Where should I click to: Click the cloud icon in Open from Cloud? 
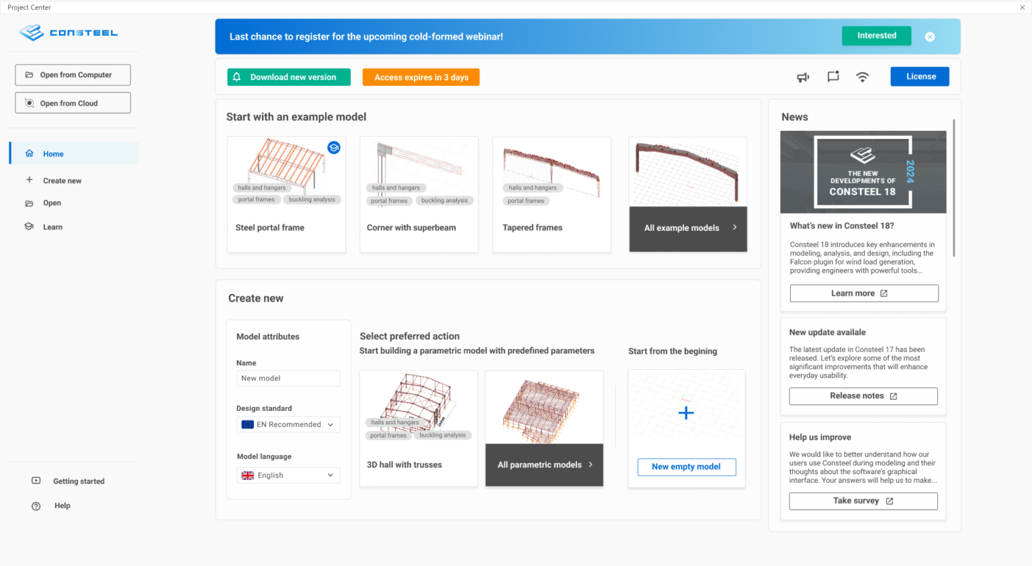click(29, 103)
